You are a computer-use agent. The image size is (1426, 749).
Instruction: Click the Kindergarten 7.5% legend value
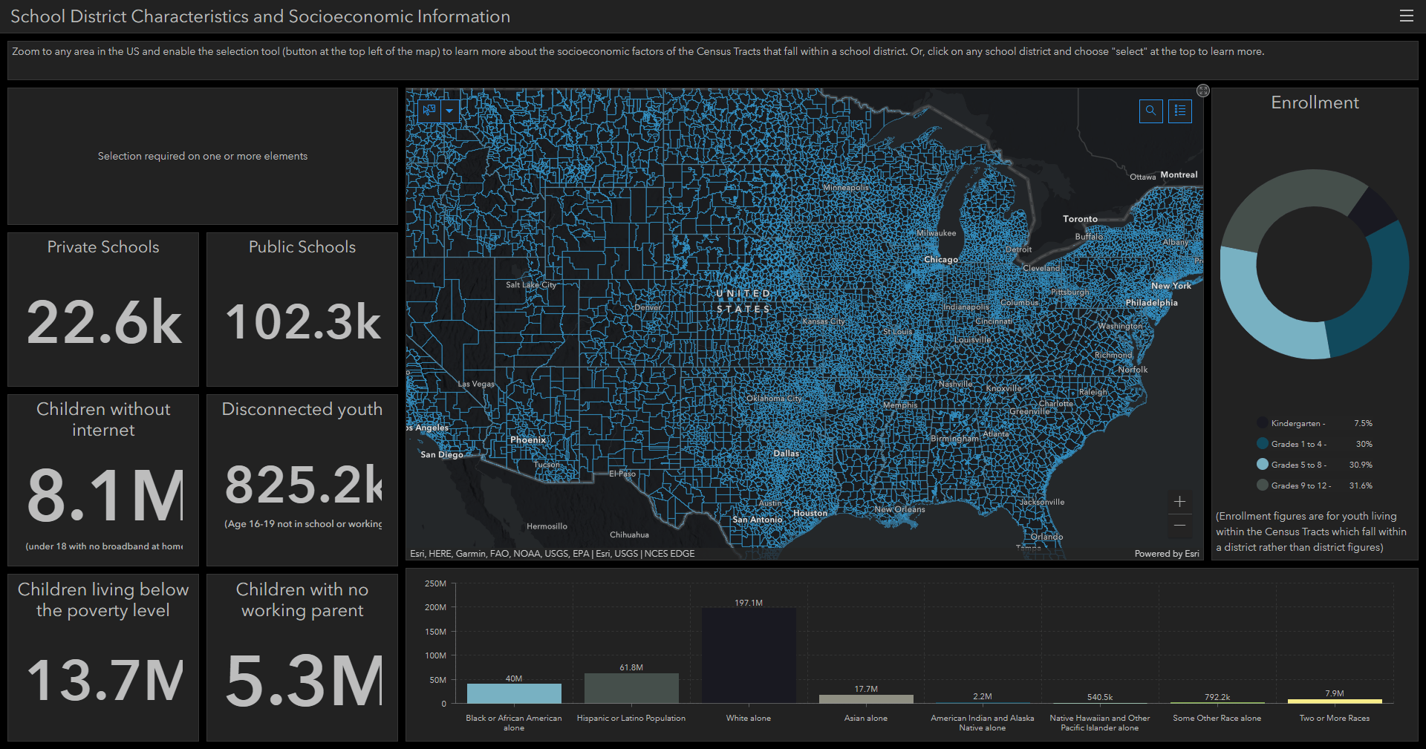click(x=1363, y=423)
